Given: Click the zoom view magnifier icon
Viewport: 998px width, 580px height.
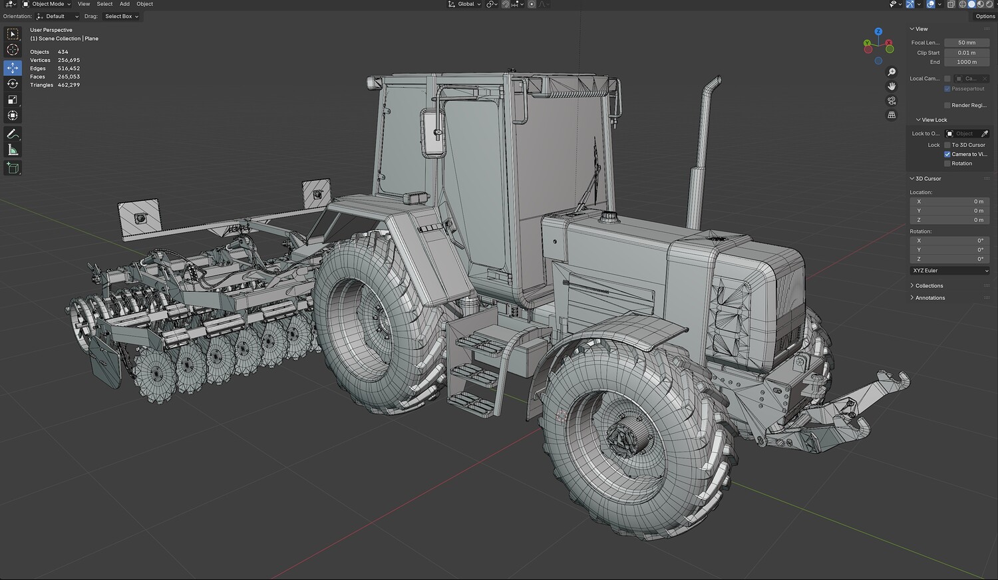Looking at the screenshot, I should (892, 72).
